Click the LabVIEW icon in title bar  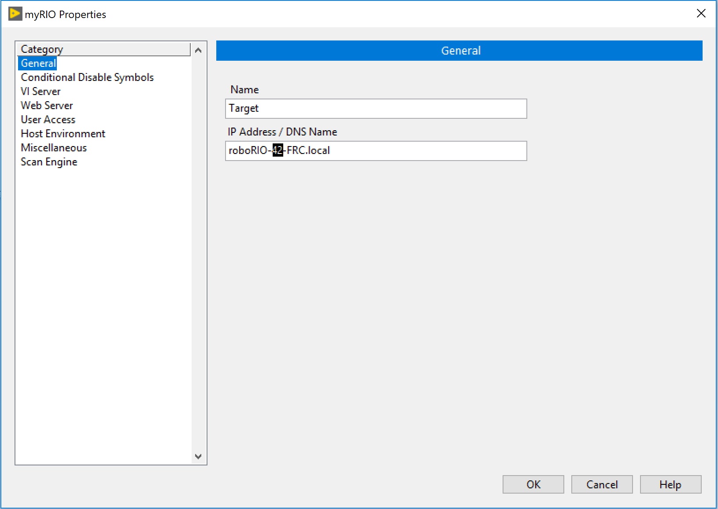[15, 14]
